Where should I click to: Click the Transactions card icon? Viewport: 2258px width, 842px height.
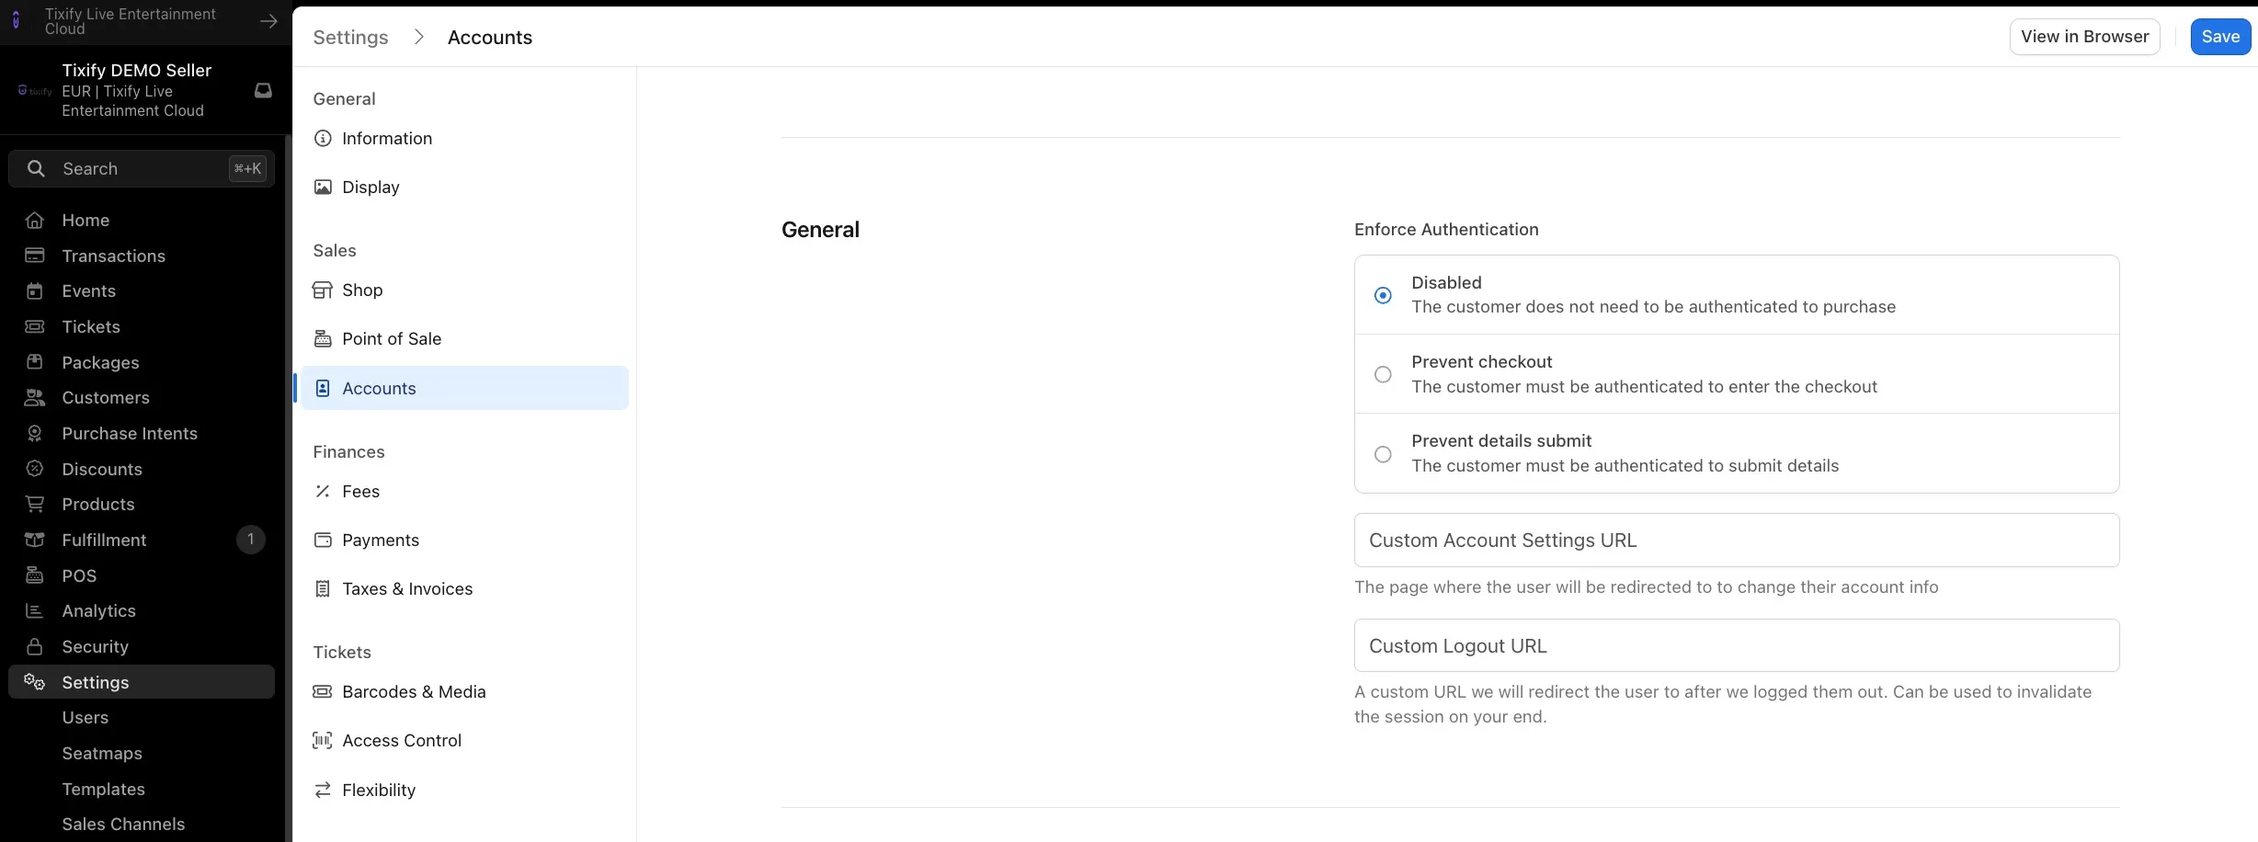click(x=35, y=256)
